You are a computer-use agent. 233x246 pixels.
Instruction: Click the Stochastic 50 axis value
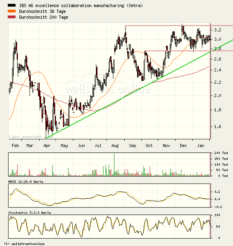pos(218,227)
